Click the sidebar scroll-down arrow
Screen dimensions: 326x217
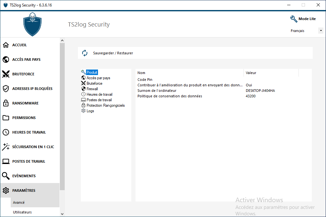pos(62,214)
